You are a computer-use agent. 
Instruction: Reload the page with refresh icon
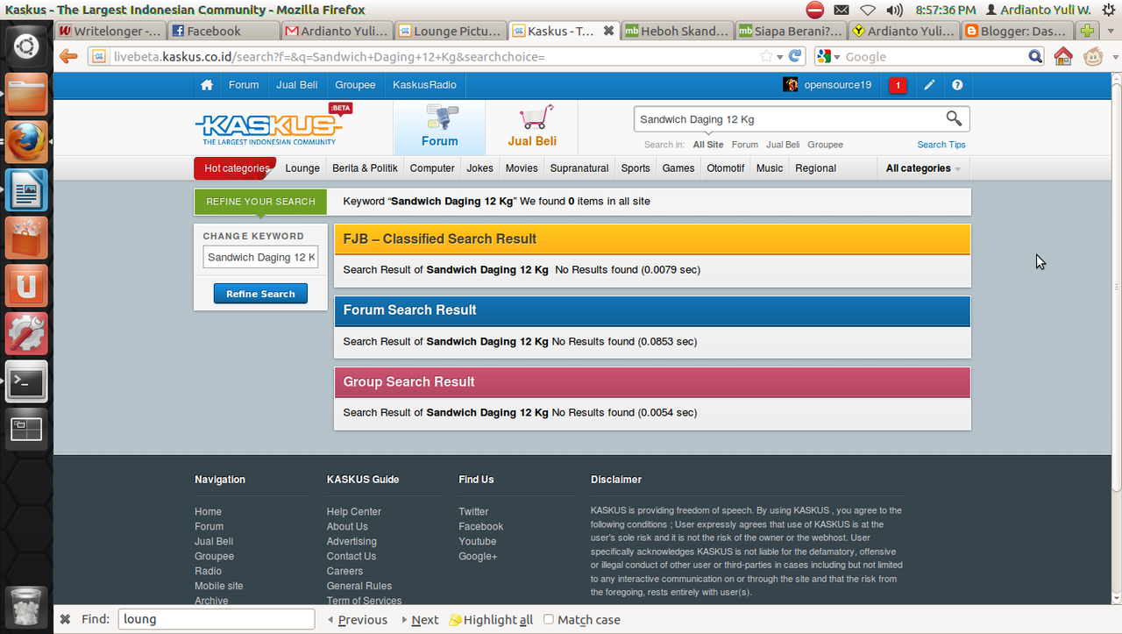tap(795, 56)
